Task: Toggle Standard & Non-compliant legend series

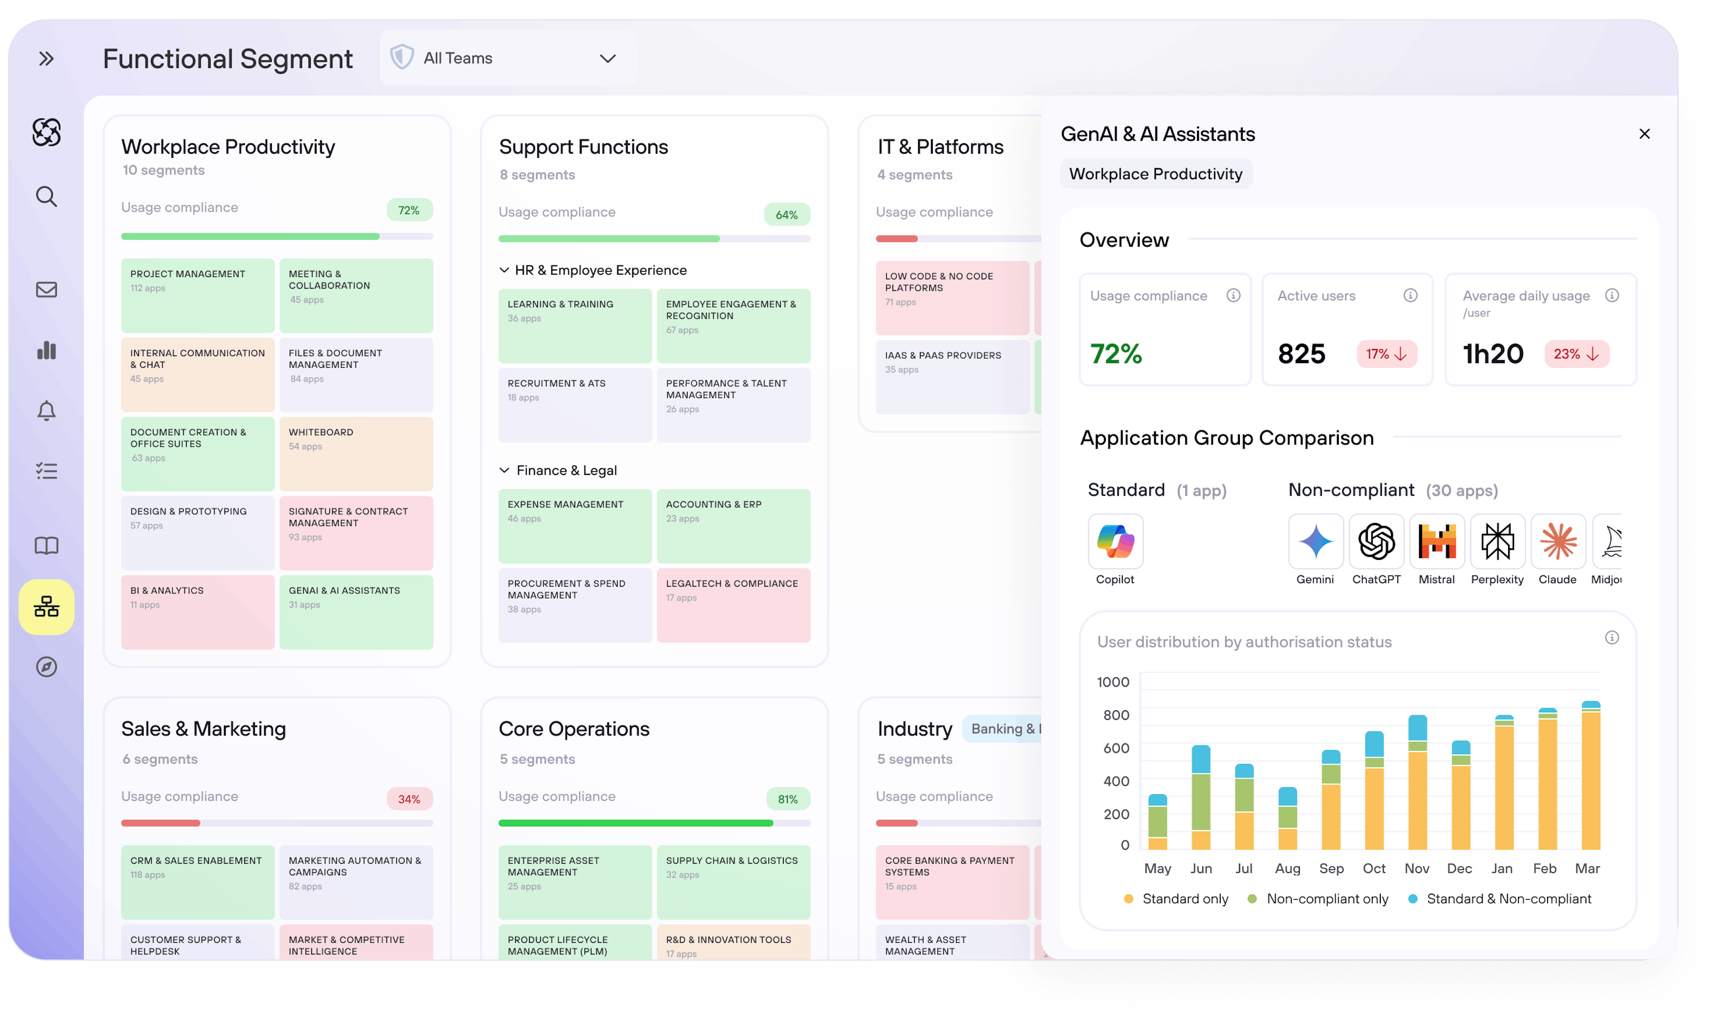Action: coord(1499,899)
